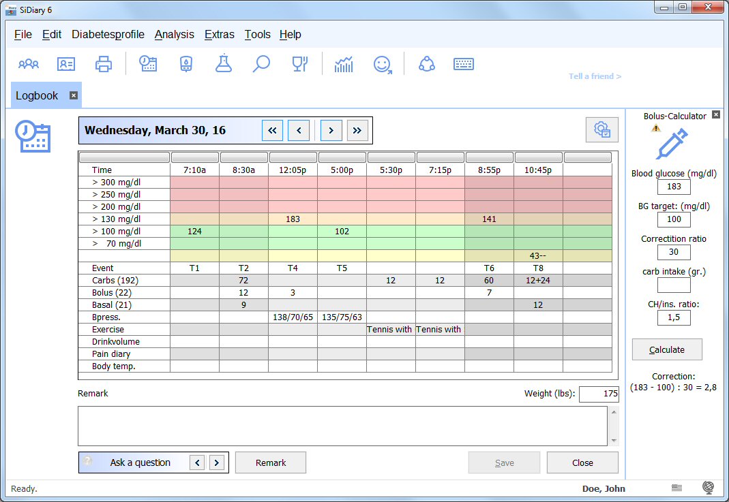Screen dimensions: 729x502
Task: Open the Diabetesprofile menu
Action: (108, 35)
